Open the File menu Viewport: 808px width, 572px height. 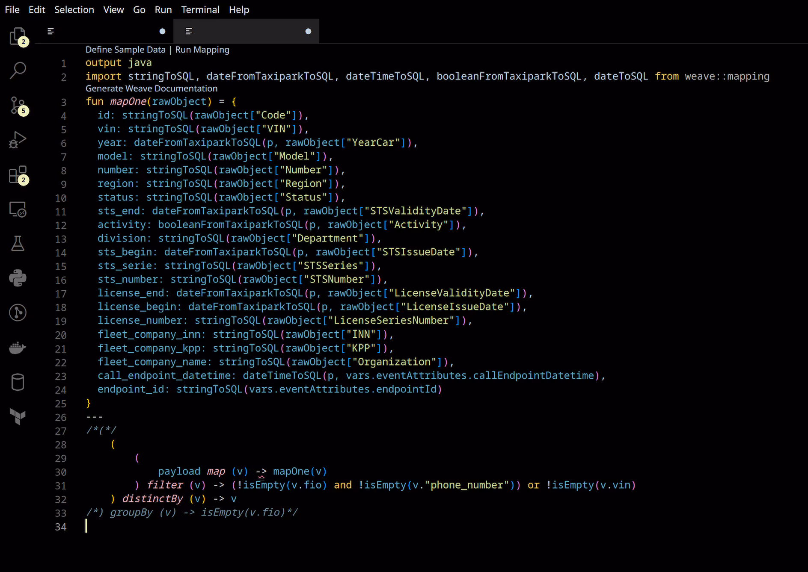click(x=12, y=9)
